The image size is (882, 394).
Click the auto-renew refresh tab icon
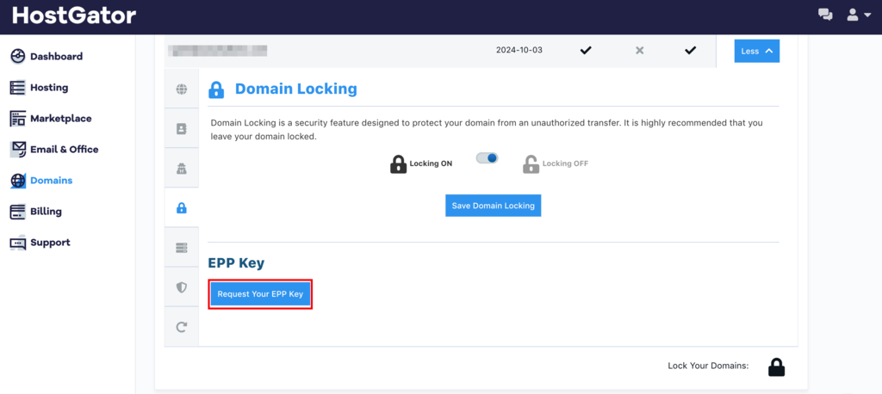pyautogui.click(x=182, y=327)
